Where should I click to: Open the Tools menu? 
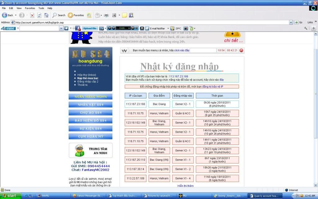[41, 8]
